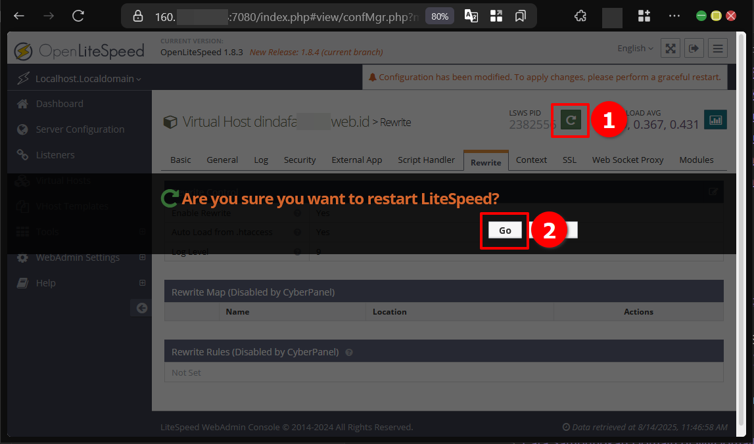Screen dimensions: 754x444
Task: Click the Dashboard home icon
Action: pos(22,104)
